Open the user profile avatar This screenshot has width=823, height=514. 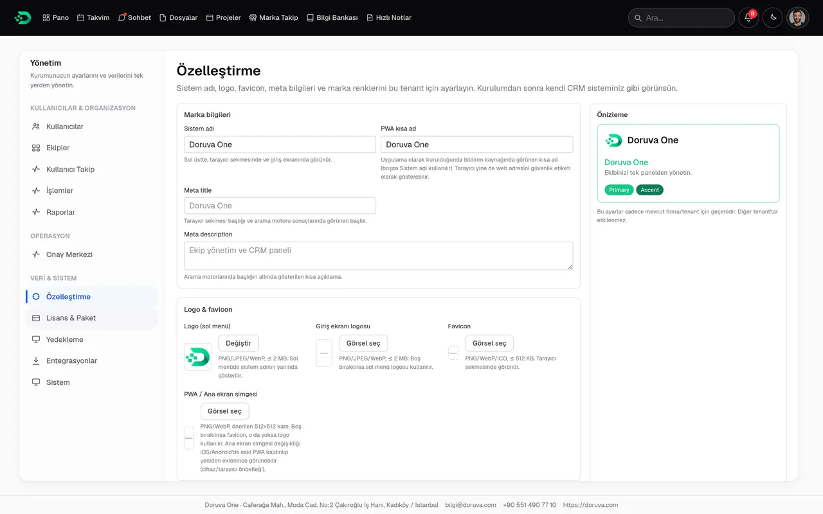coord(797,18)
